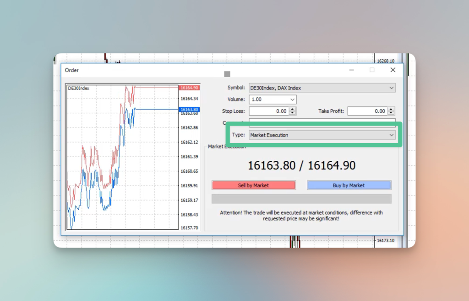This screenshot has width=469, height=301.
Task: Click the gray progress bar below buttons
Action: (x=301, y=199)
